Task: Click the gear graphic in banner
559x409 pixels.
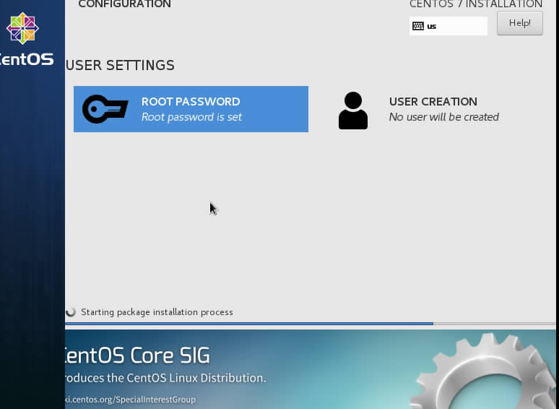Action: coord(482,371)
